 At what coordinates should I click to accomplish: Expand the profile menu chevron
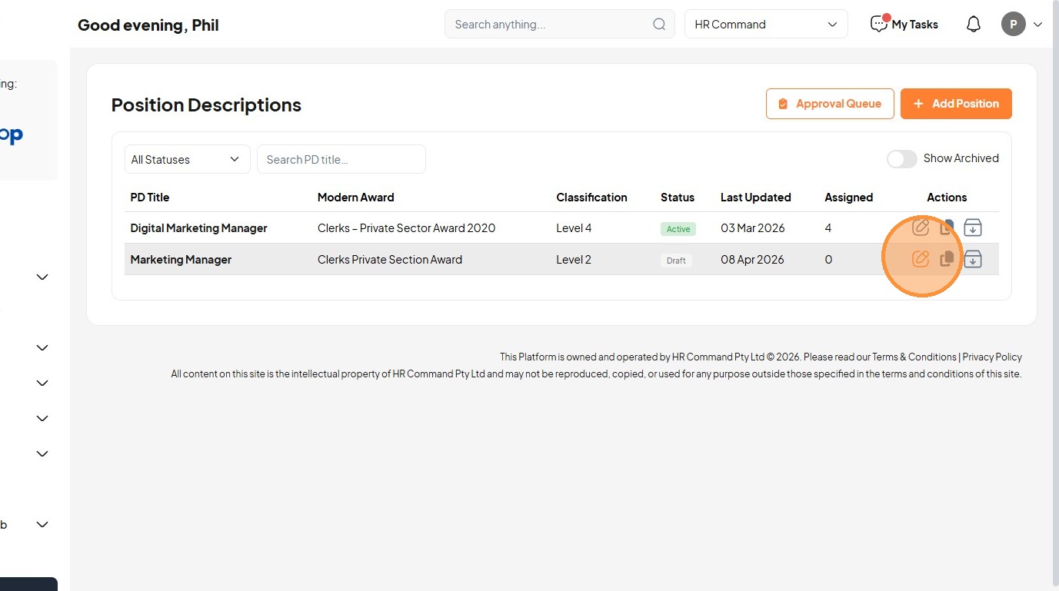1037,25
